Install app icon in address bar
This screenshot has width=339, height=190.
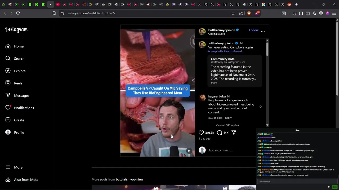pos(234,13)
